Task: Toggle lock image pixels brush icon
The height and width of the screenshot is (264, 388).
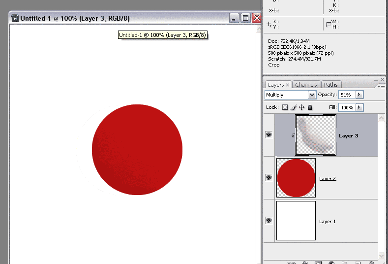Action: (294, 107)
